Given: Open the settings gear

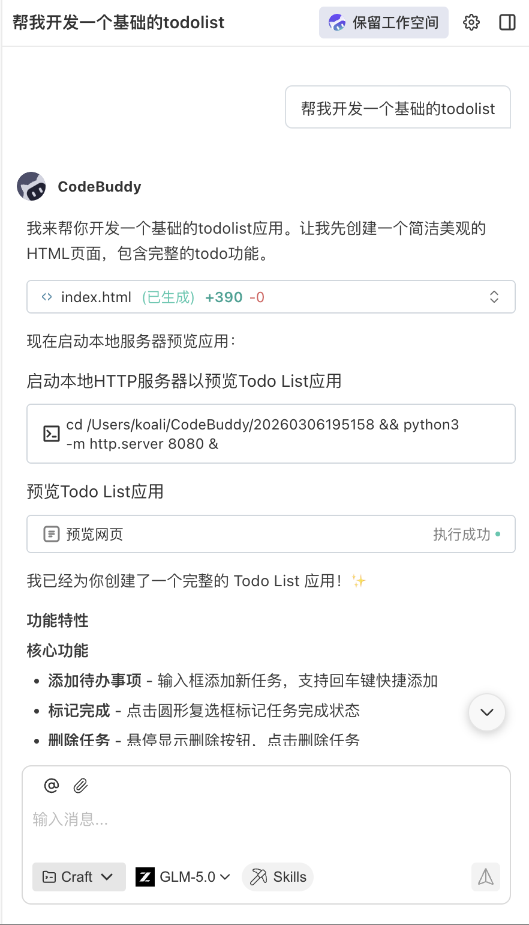Looking at the screenshot, I should (x=471, y=22).
